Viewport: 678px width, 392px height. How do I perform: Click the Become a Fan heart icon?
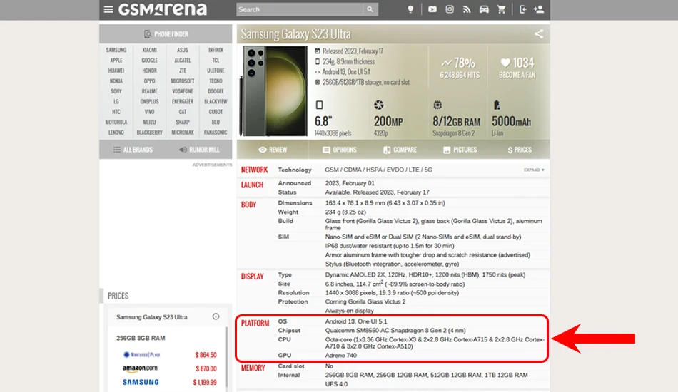(x=505, y=63)
